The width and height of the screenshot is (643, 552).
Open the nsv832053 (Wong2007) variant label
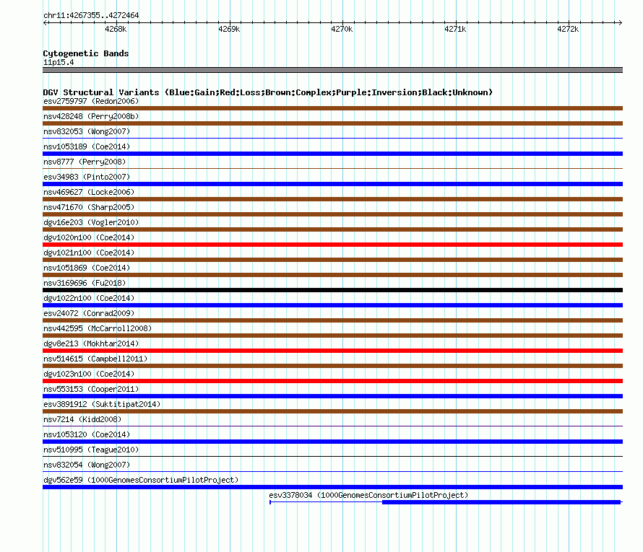[x=87, y=131]
